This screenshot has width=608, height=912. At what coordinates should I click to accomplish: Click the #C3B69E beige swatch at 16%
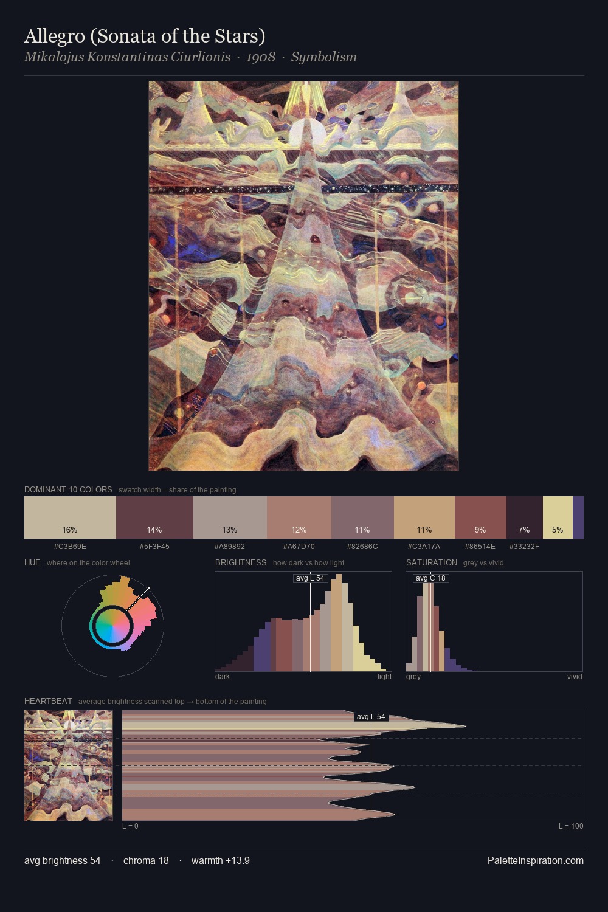tap(70, 517)
